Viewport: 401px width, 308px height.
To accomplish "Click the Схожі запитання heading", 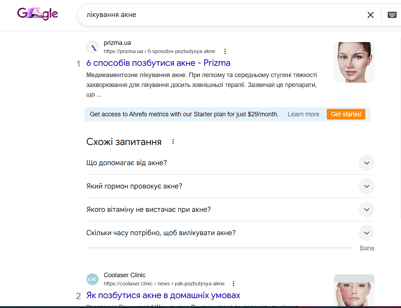I will tap(124, 142).
